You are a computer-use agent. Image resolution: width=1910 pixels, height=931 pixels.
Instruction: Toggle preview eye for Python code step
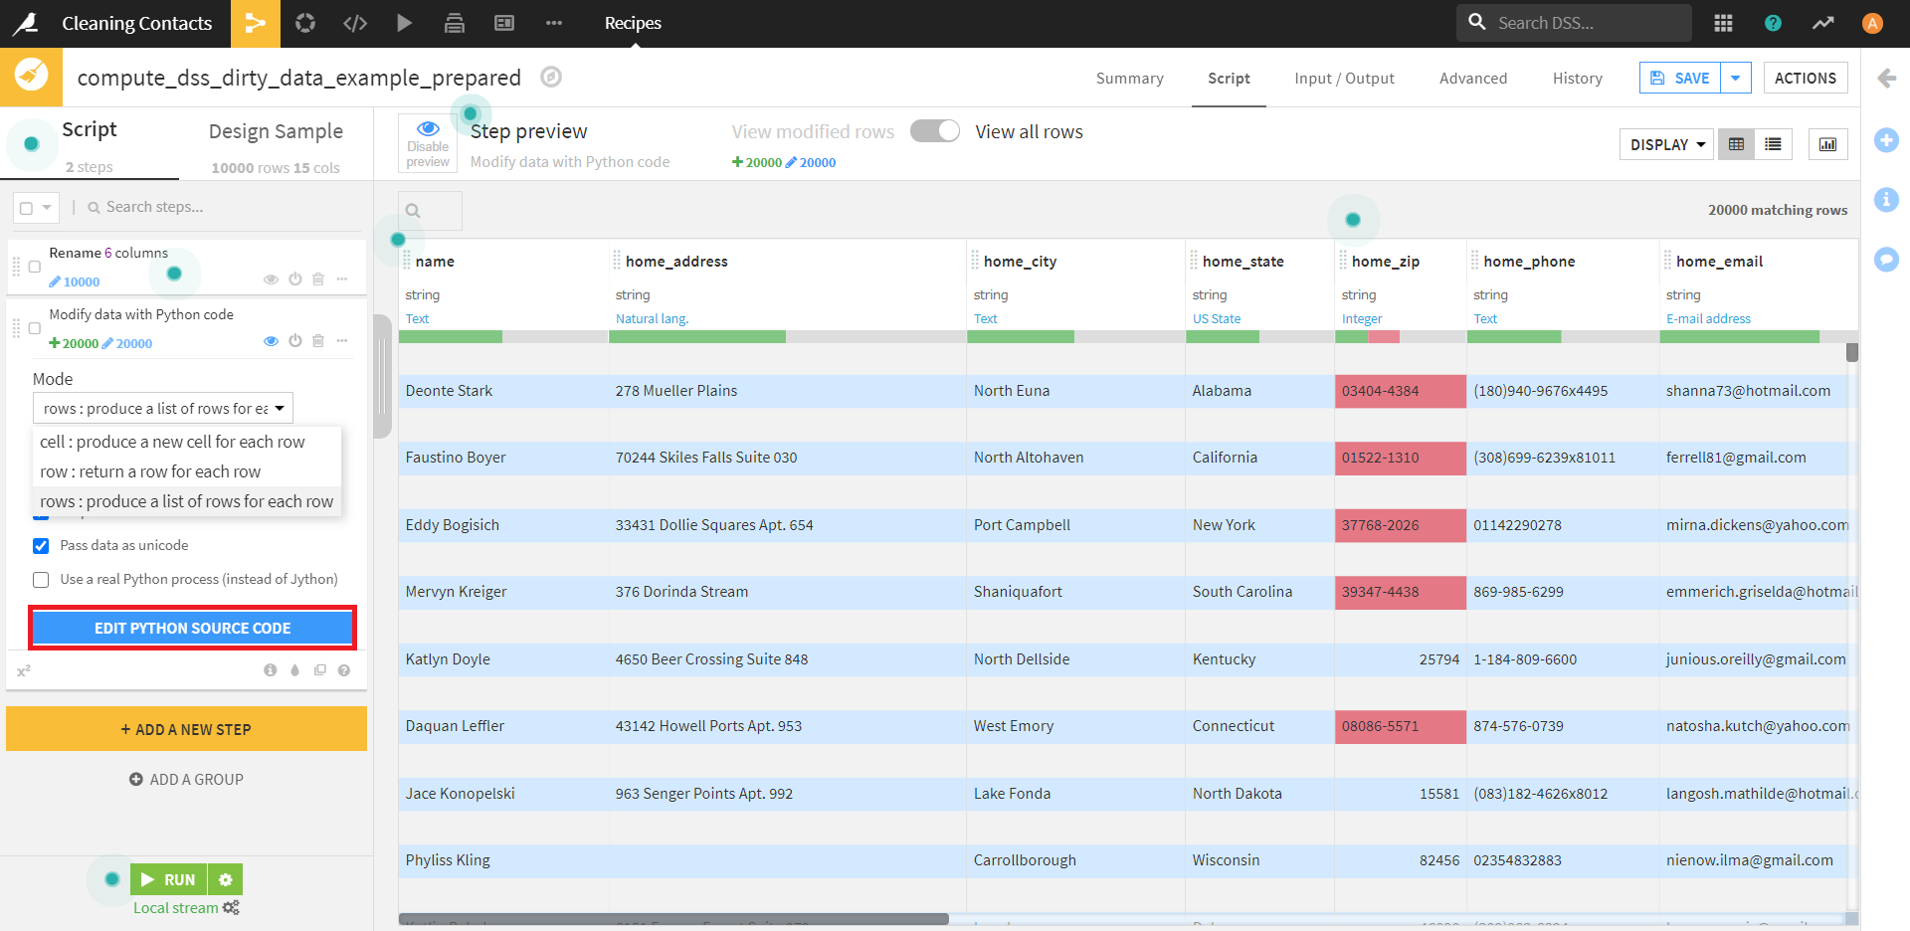coord(271,341)
